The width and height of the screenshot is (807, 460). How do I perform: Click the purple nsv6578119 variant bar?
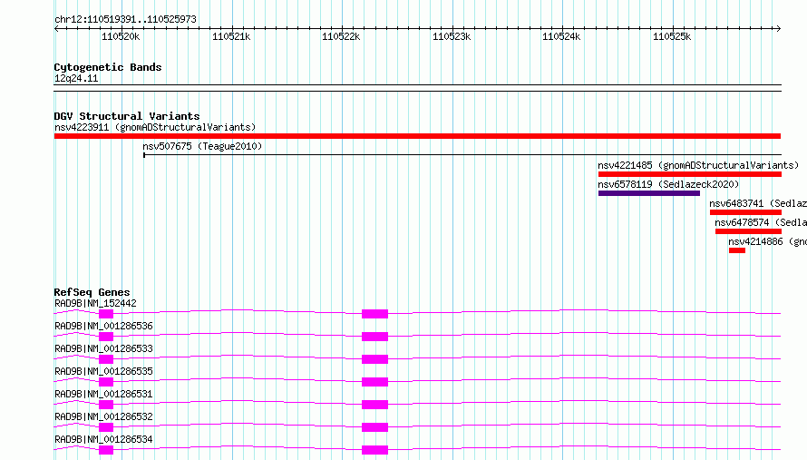click(x=649, y=193)
